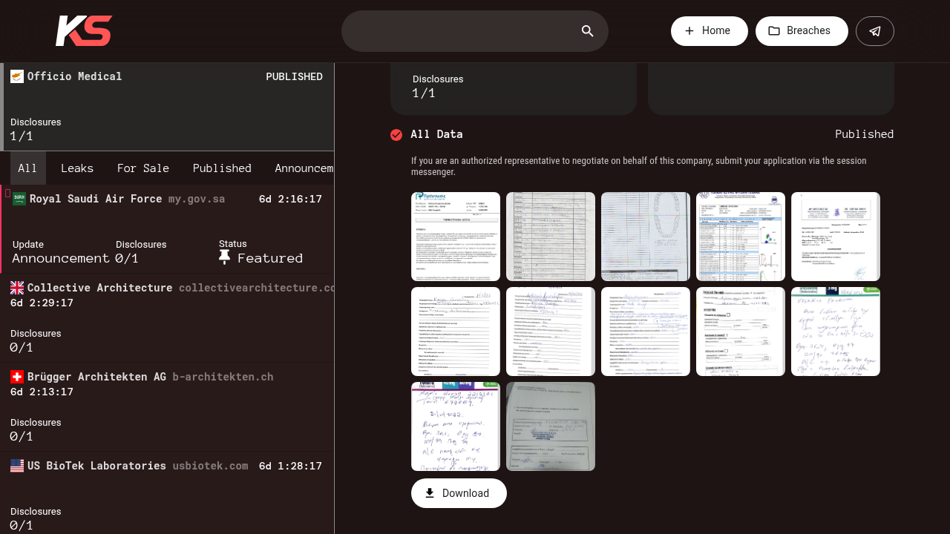Switch to the Published tab
950x534 pixels.
pyautogui.click(x=222, y=168)
